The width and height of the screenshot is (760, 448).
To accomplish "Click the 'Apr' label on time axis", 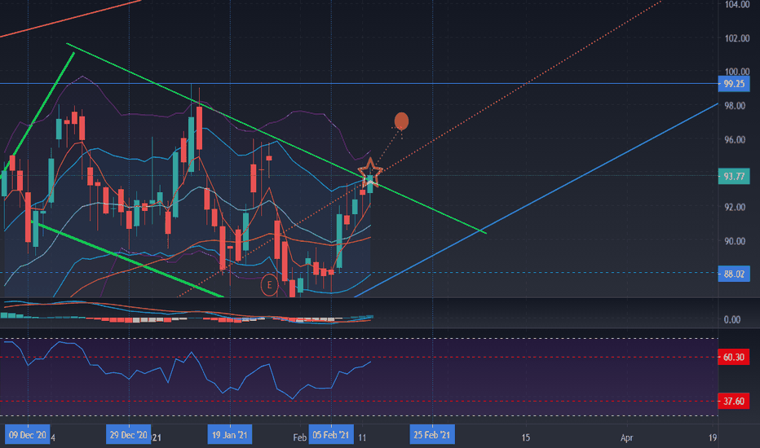I will 627,438.
